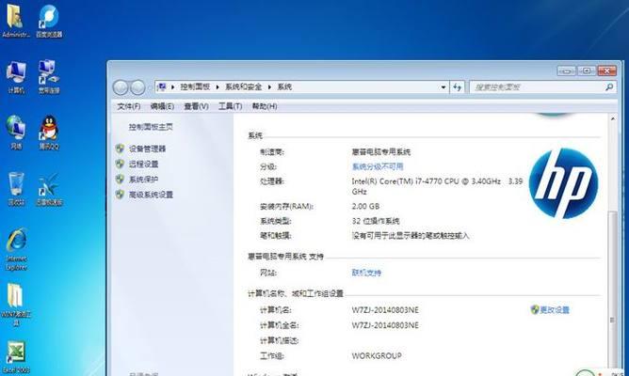The width and height of the screenshot is (629, 376).
Task: Click the magnifier icon in the search box
Action: pyautogui.click(x=609, y=86)
